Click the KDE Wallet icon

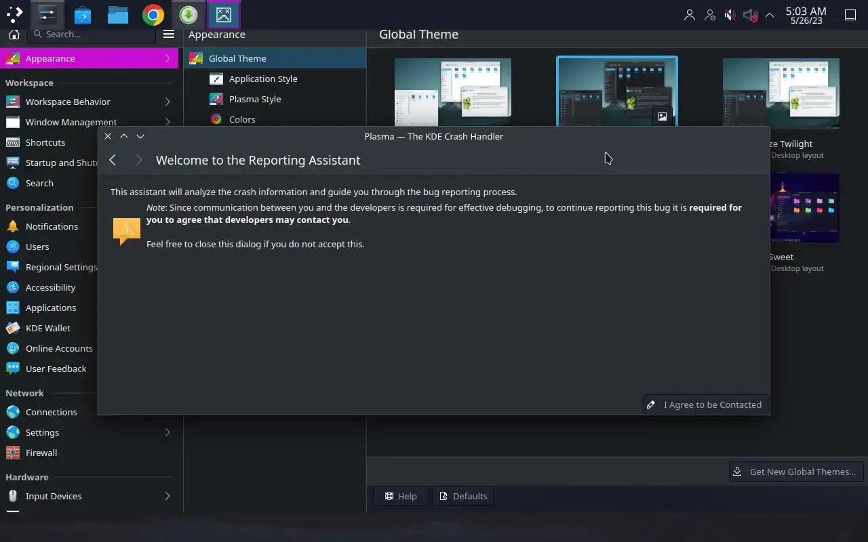pos(12,328)
